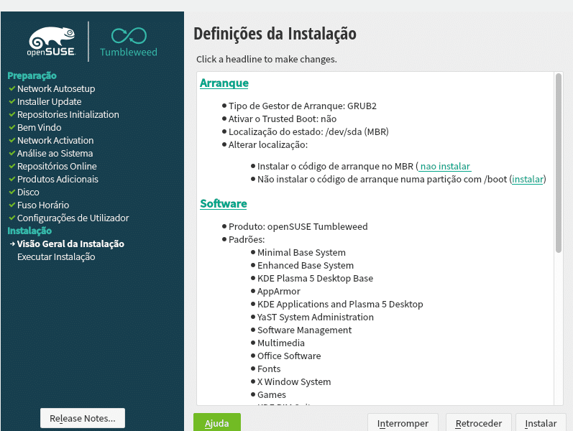Click the Instalação section heading
Viewport: 573px width, 431px height.
point(29,231)
